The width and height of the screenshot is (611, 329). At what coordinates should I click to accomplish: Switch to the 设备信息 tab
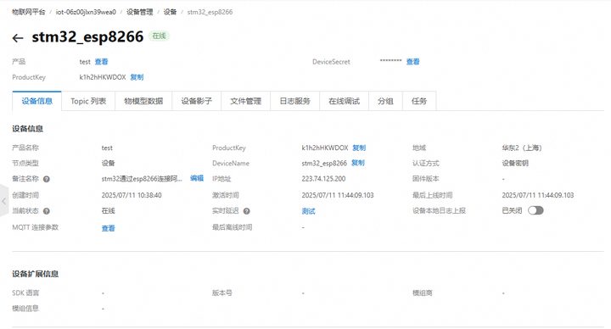(37, 101)
